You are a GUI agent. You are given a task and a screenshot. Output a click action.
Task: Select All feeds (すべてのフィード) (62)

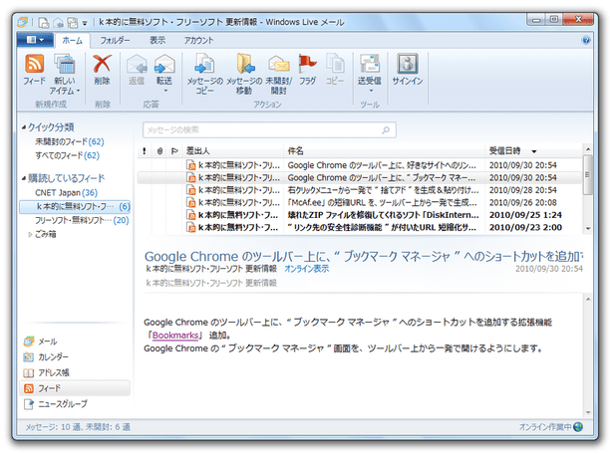coord(67,155)
